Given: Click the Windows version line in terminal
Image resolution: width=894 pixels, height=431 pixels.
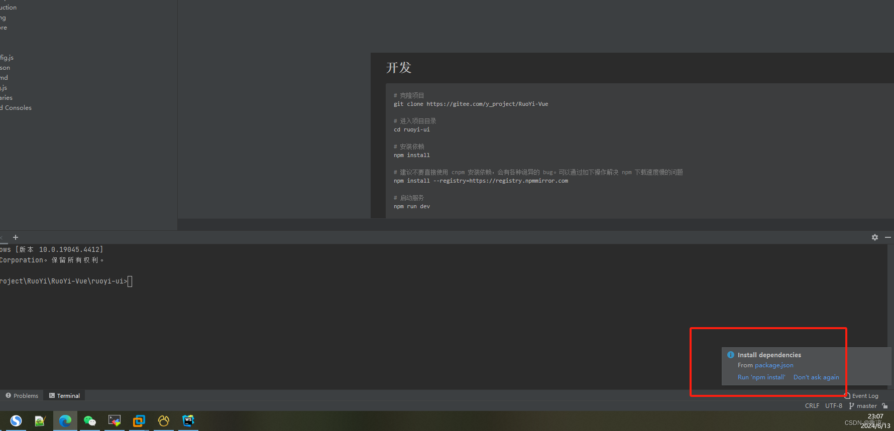Looking at the screenshot, I should pyautogui.click(x=52, y=249).
